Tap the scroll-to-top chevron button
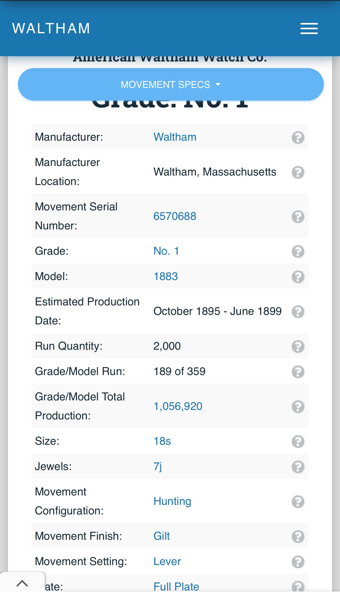Screen dimensions: 340x592 tap(22, 583)
